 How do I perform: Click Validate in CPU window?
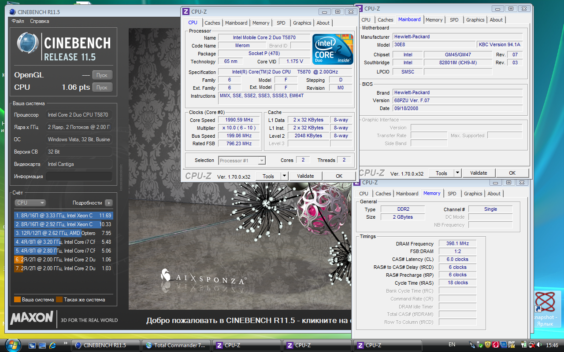pos(305,176)
